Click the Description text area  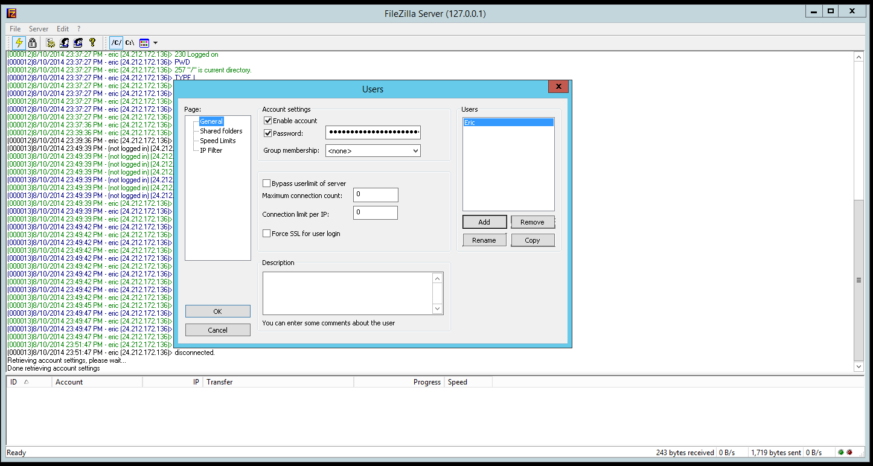(x=348, y=293)
